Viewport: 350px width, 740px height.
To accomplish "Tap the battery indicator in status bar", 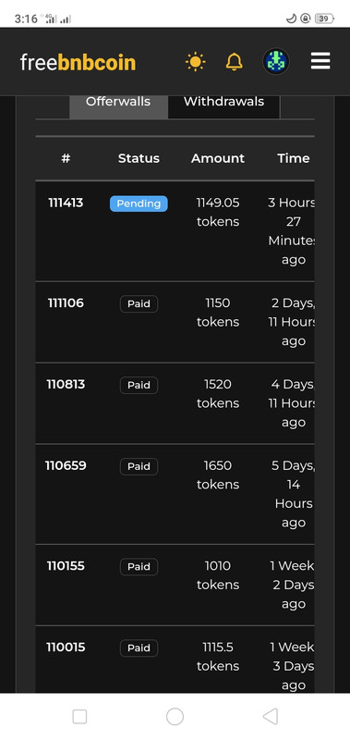I will pyautogui.click(x=324, y=18).
